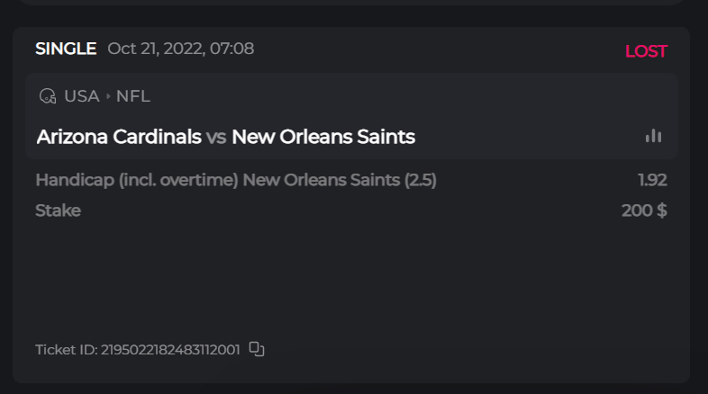Click the arrow between USA and NFL
708x394 pixels.
[108, 96]
